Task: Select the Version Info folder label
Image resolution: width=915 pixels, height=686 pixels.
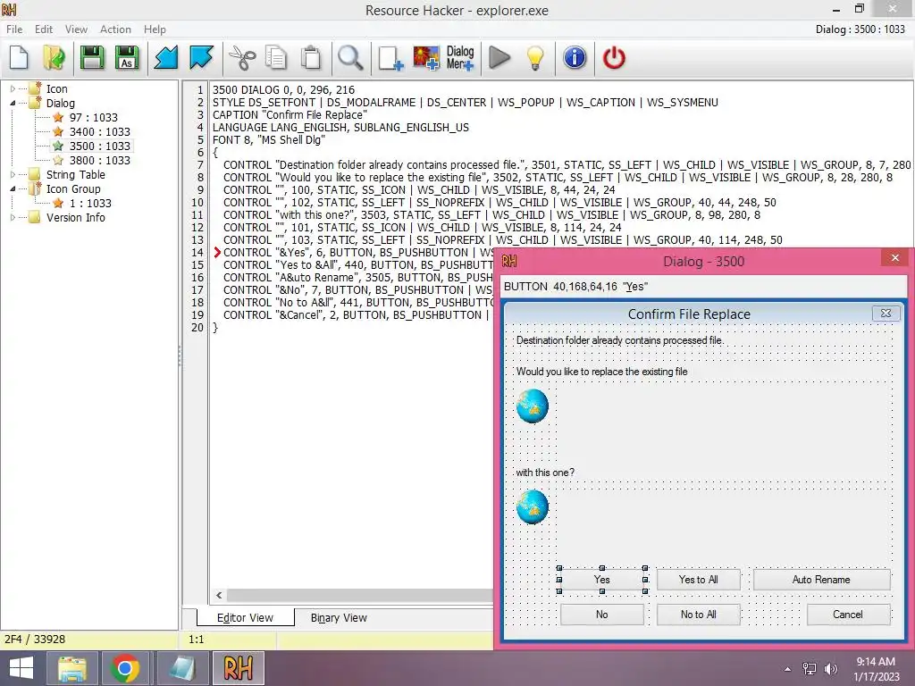Action: pos(76,218)
